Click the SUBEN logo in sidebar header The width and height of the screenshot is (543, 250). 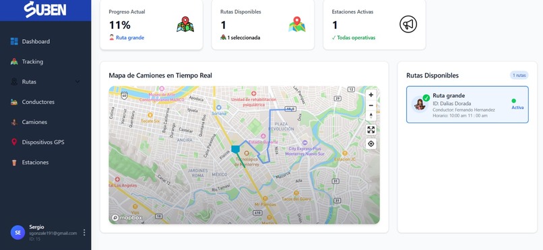[x=45, y=9]
